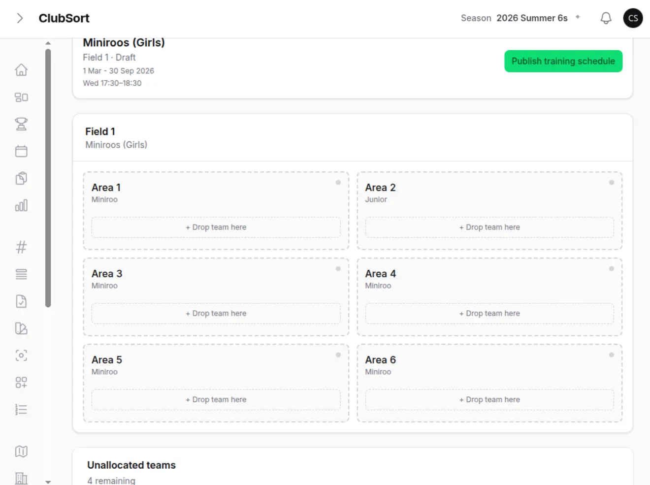650x485 pixels.
Task: Open the folded map icon in sidebar
Action: (x=21, y=452)
